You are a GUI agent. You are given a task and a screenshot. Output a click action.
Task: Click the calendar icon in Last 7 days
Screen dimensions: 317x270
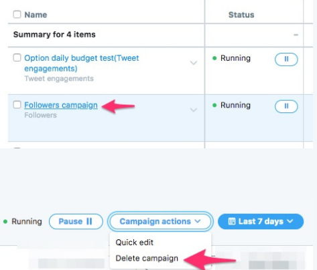(x=232, y=221)
